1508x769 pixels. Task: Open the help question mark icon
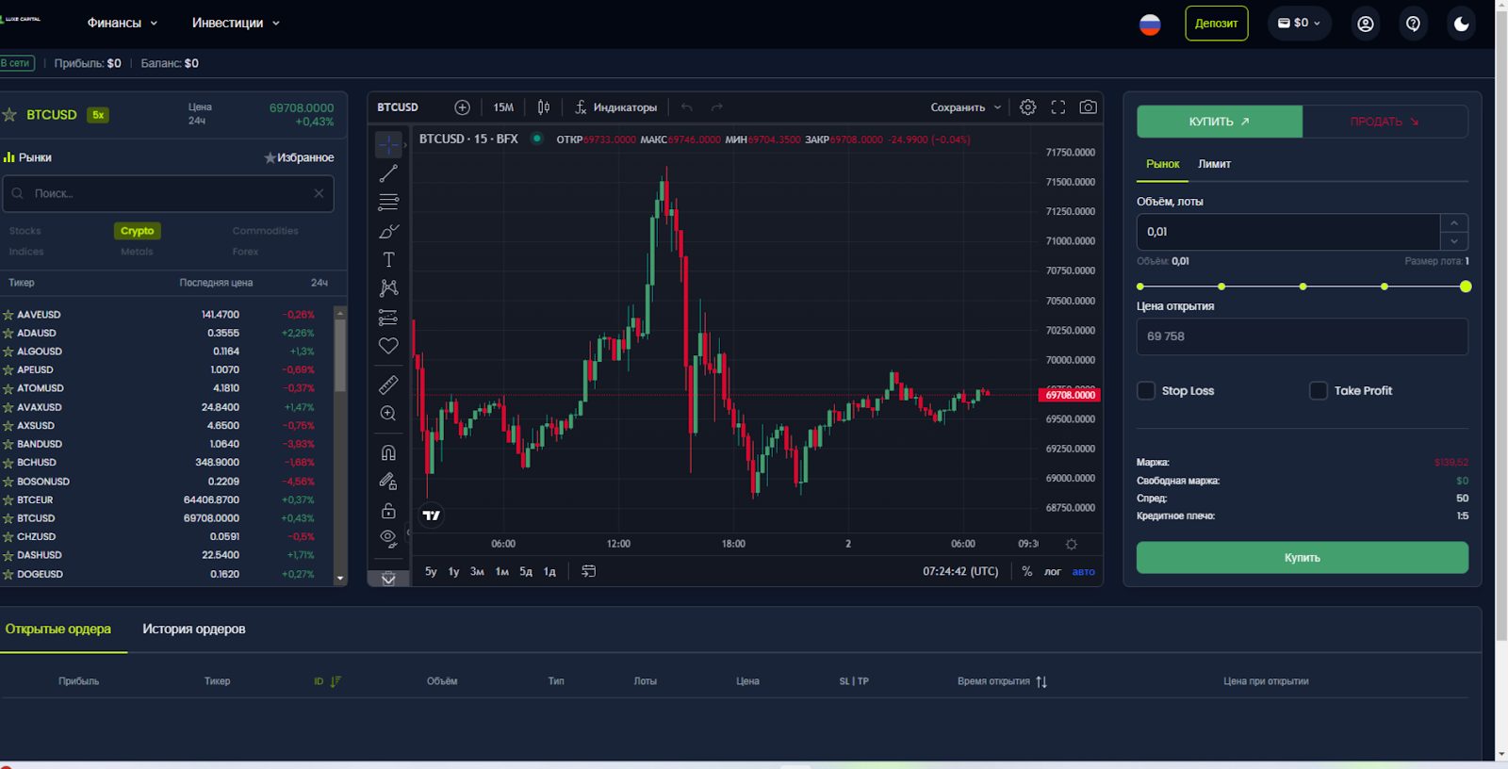1413,24
